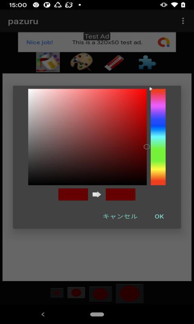Choose the second smallest brush size
The image size is (194, 324).
click(x=76, y=292)
